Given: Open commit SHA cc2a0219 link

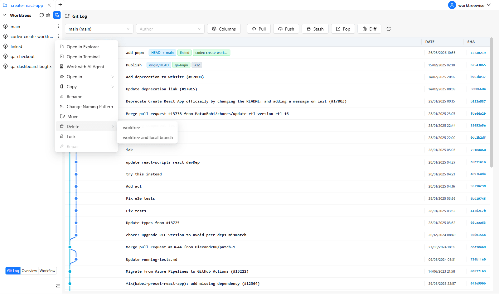Looking at the screenshot, I should (x=478, y=53).
